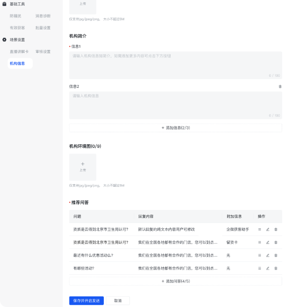Image resolution: width=286 pixels, height=307 pixels.
Task: Focus the 信息1 text area
Action: pyautogui.click(x=175, y=65)
